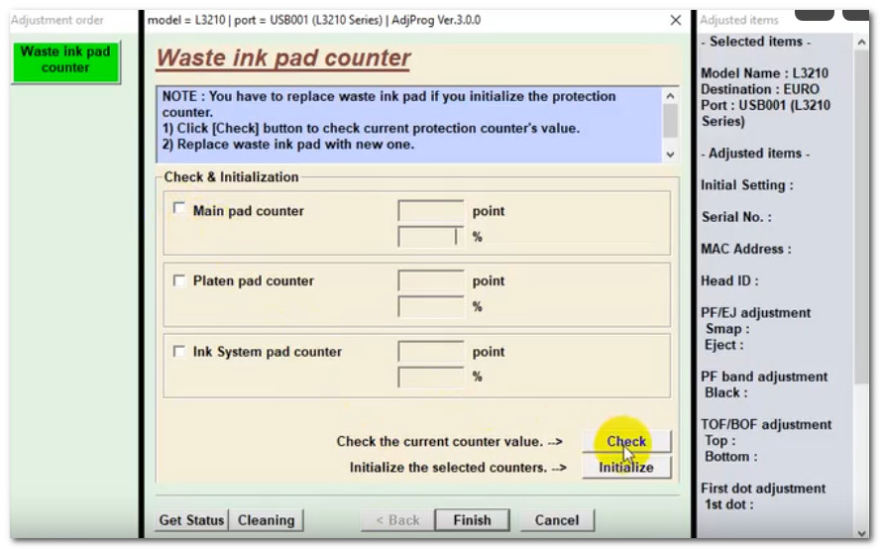Open the Cleaning function

click(x=267, y=520)
